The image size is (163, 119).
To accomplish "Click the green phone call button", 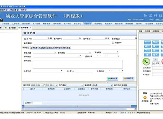I will (x=146, y=61).
